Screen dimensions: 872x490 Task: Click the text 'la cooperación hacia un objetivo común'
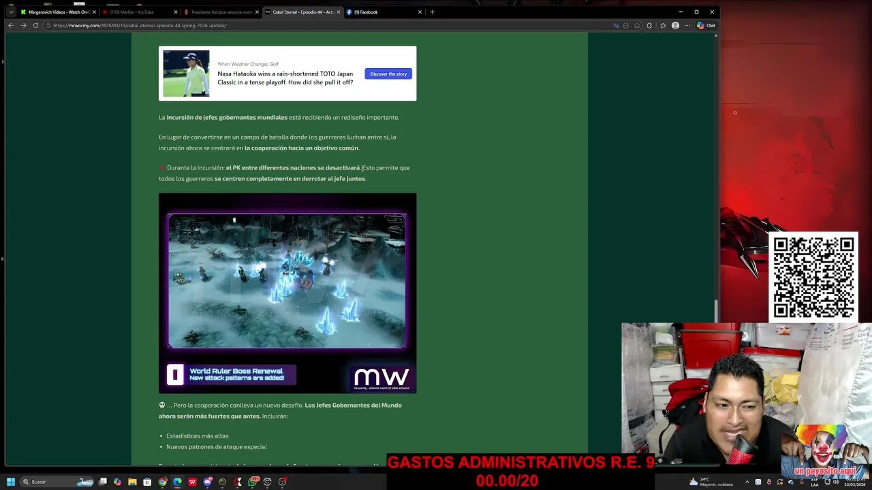(301, 148)
